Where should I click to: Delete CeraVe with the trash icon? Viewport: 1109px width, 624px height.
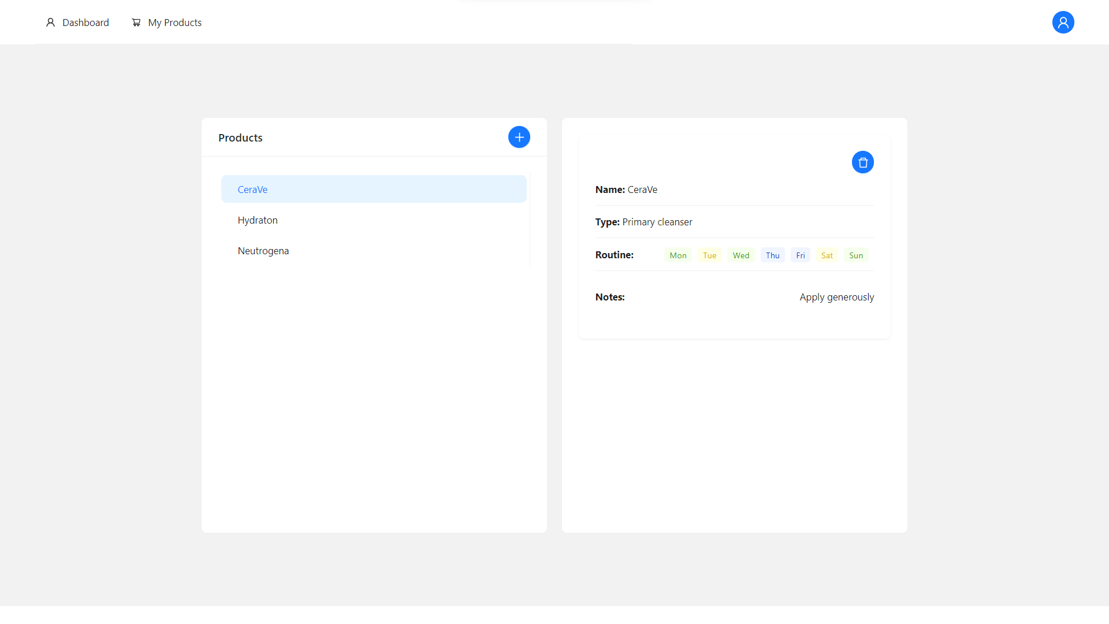click(x=862, y=162)
